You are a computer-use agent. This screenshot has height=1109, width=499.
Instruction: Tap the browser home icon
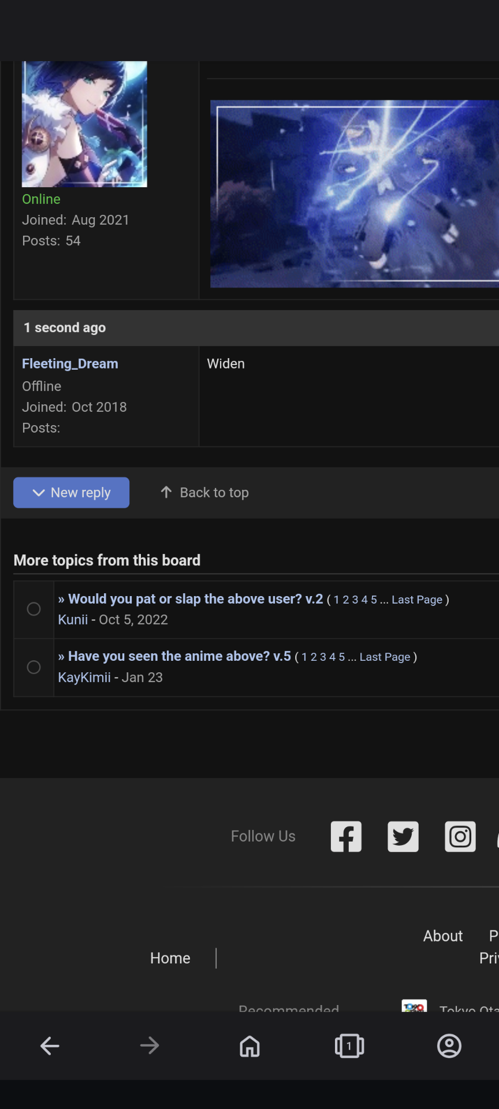249,1045
